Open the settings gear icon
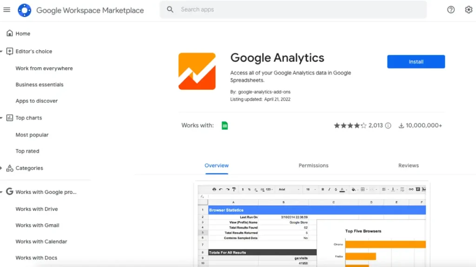The height and width of the screenshot is (267, 476). (x=469, y=10)
